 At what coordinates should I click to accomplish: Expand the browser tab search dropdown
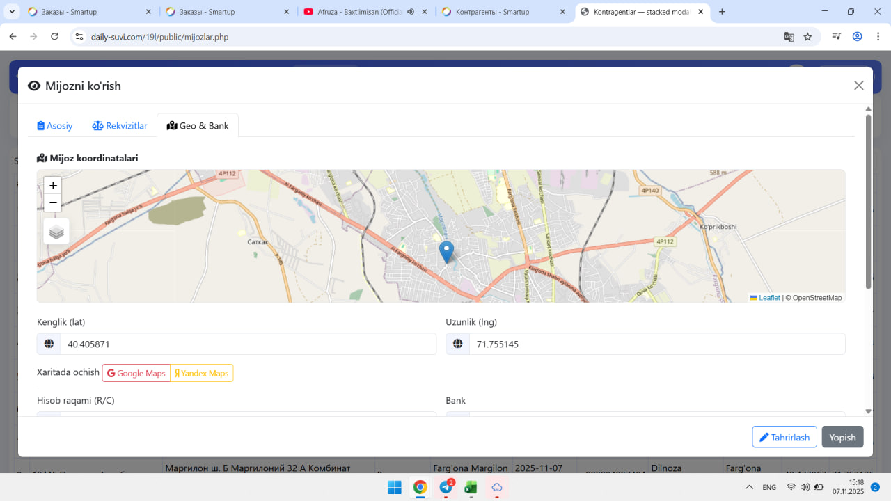tap(13, 12)
